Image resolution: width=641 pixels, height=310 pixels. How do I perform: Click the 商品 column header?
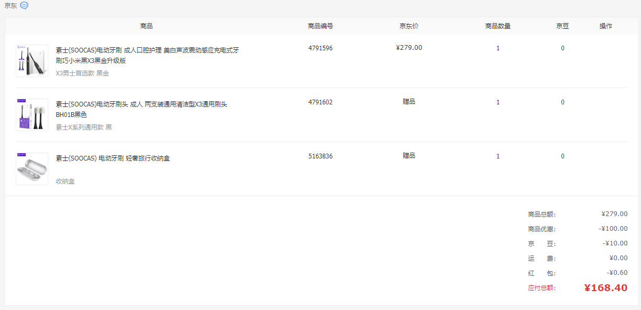click(x=147, y=26)
